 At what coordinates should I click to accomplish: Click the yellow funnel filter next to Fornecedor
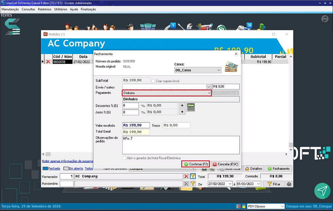pos(193,176)
